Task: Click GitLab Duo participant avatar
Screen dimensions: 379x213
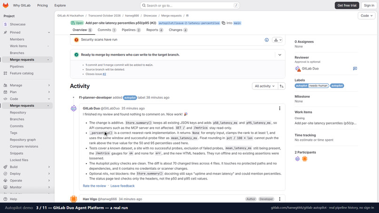Action: click(298, 158)
